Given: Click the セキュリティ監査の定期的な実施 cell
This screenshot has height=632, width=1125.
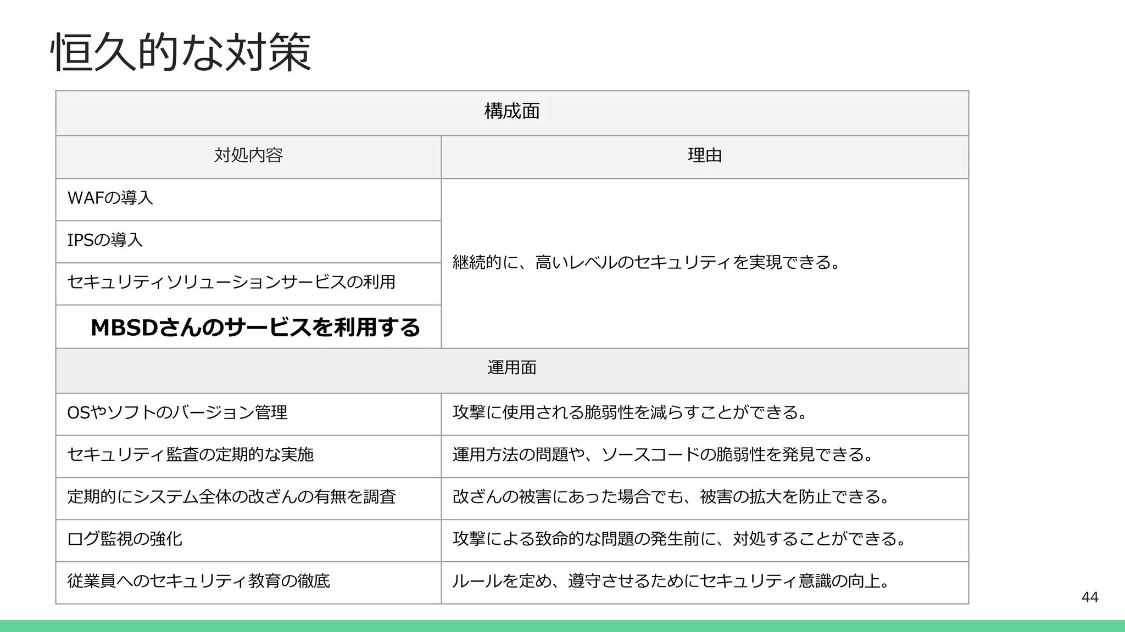Looking at the screenshot, I should (x=248, y=456).
